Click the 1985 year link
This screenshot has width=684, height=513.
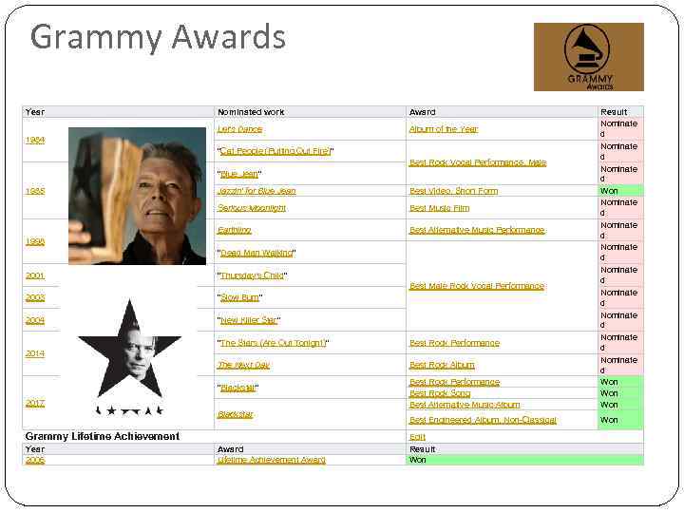point(35,191)
